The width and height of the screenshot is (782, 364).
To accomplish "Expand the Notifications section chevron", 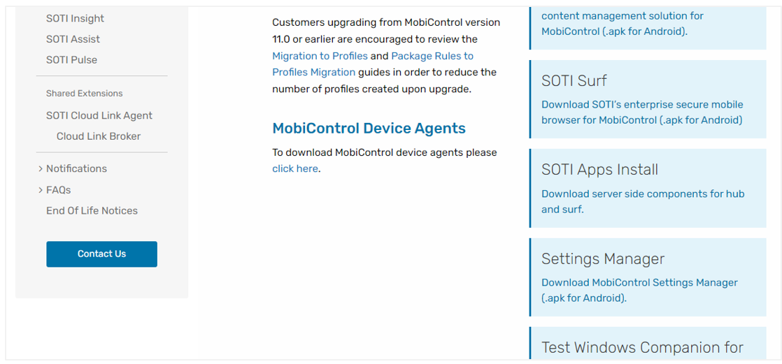I will click(x=41, y=169).
